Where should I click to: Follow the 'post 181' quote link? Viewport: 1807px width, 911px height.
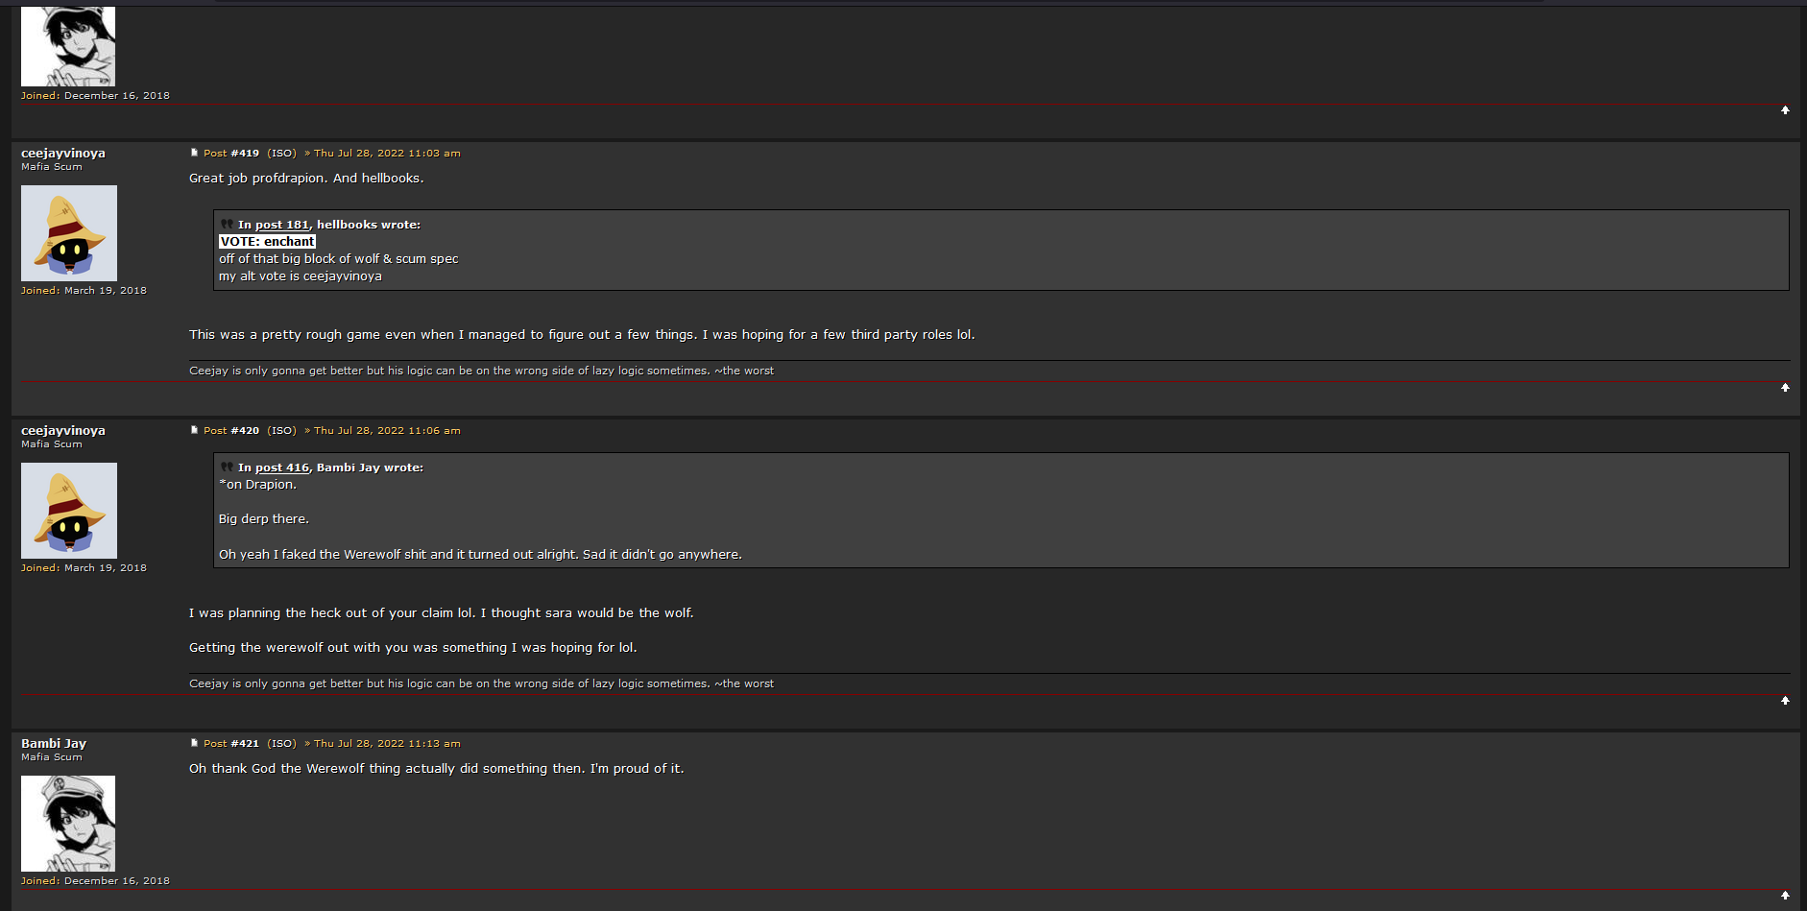point(282,225)
